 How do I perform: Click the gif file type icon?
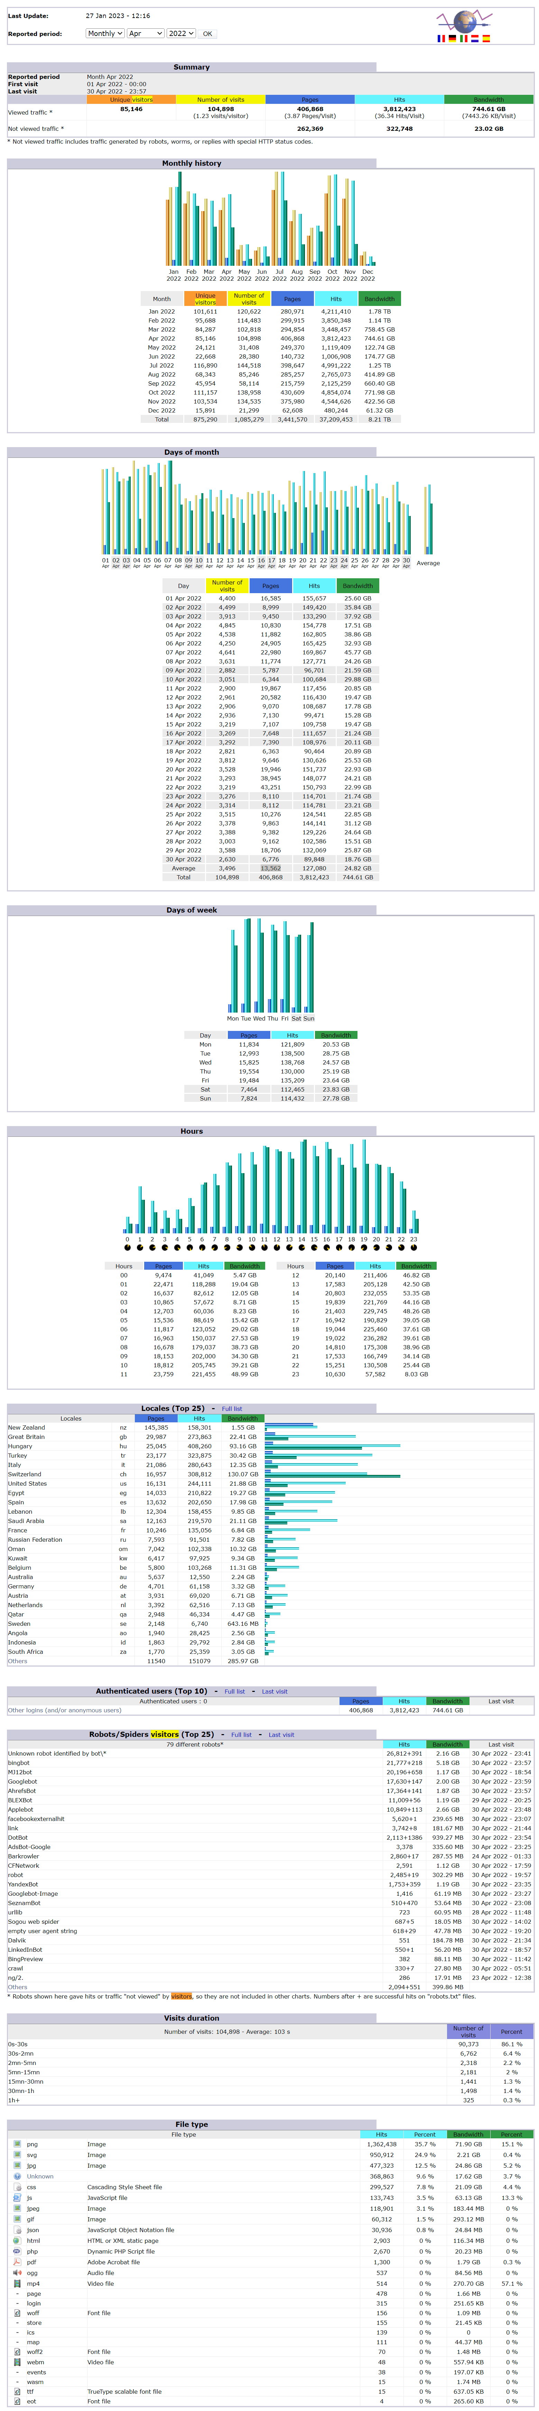18,2219
